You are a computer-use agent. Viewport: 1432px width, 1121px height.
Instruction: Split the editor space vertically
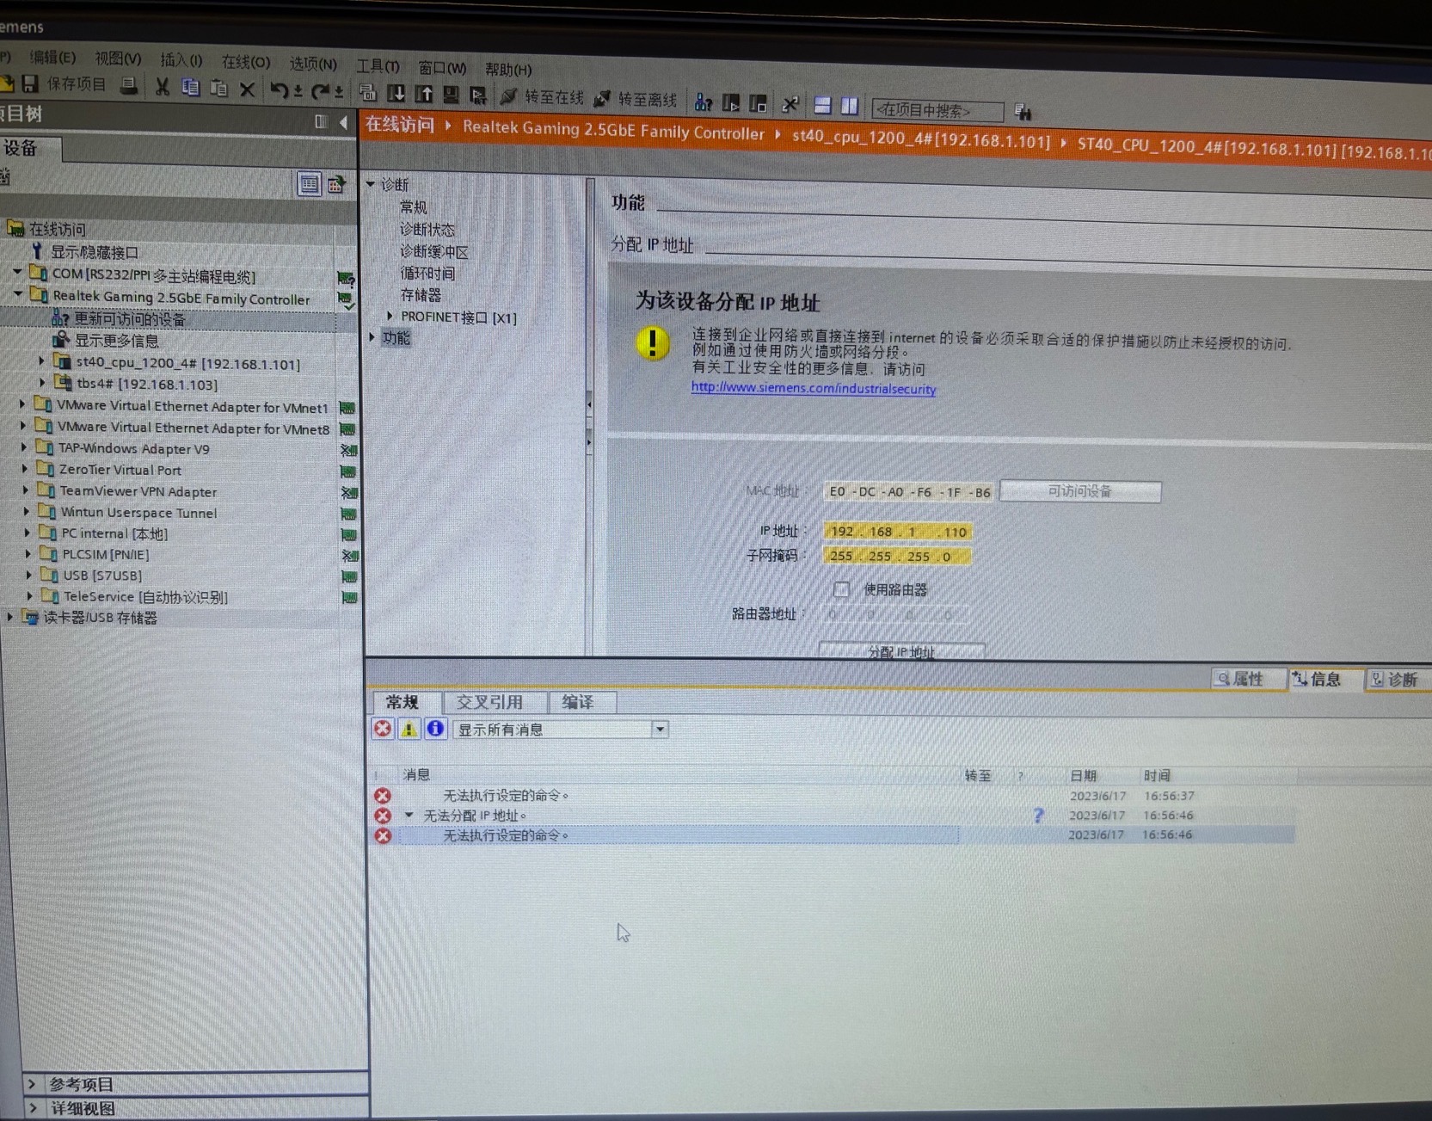click(850, 107)
